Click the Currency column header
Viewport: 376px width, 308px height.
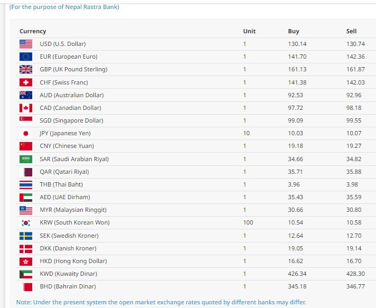(33, 31)
